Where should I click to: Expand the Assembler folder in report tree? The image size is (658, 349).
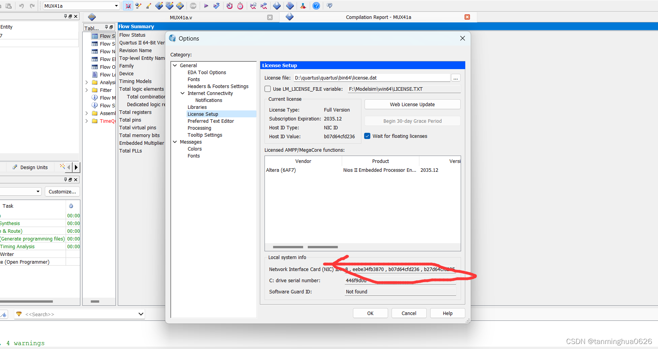86,113
